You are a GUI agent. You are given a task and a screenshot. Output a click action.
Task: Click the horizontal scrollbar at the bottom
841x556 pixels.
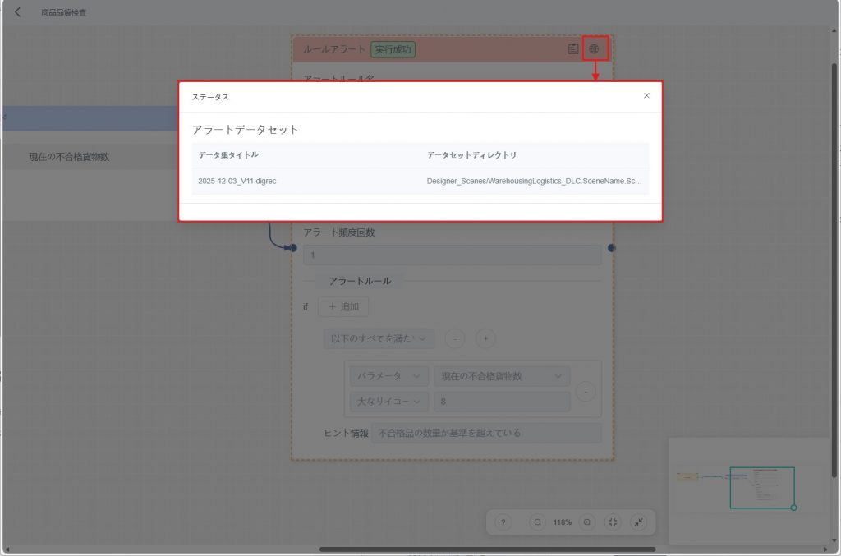487,549
